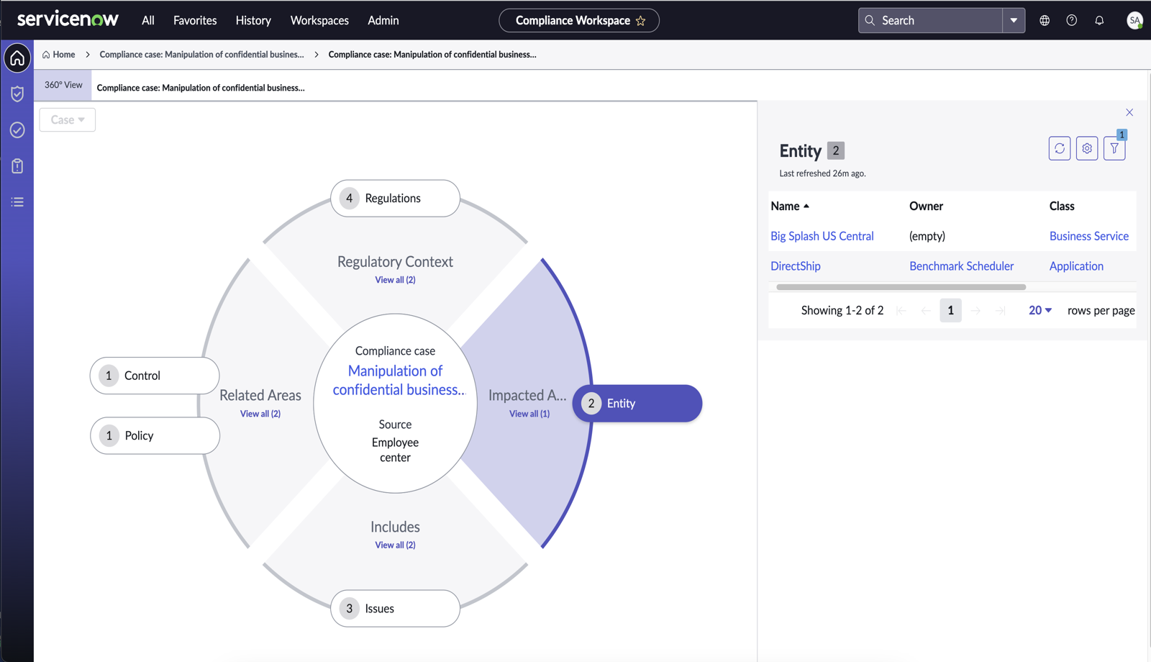Close the Entity side panel

[x=1129, y=112]
